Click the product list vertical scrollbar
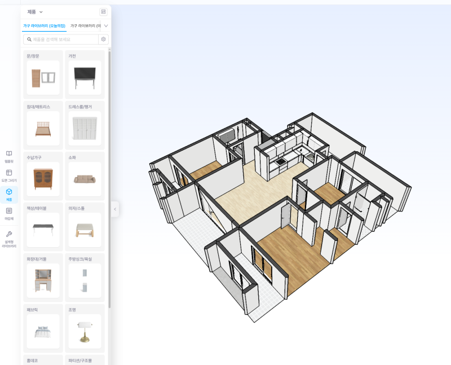Image resolution: width=451 pixels, height=365 pixels. pos(109,179)
